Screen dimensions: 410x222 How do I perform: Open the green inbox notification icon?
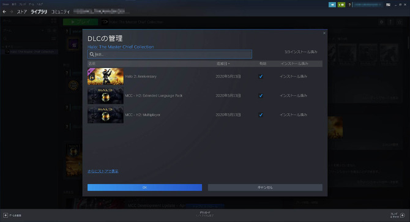(x=341, y=5)
